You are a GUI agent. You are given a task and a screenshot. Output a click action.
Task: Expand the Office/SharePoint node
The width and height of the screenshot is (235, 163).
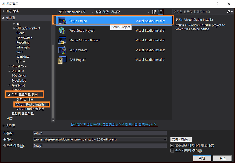[14, 28]
